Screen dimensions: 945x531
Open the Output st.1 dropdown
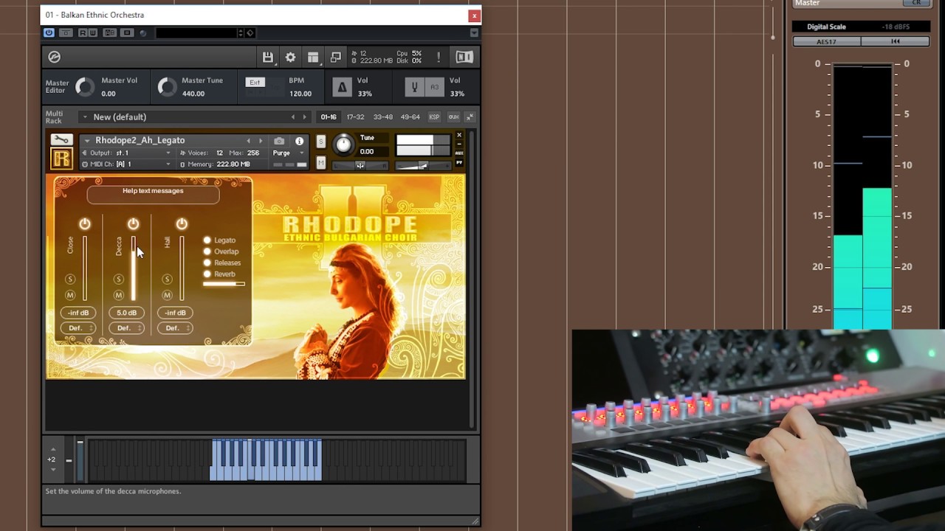(126, 153)
